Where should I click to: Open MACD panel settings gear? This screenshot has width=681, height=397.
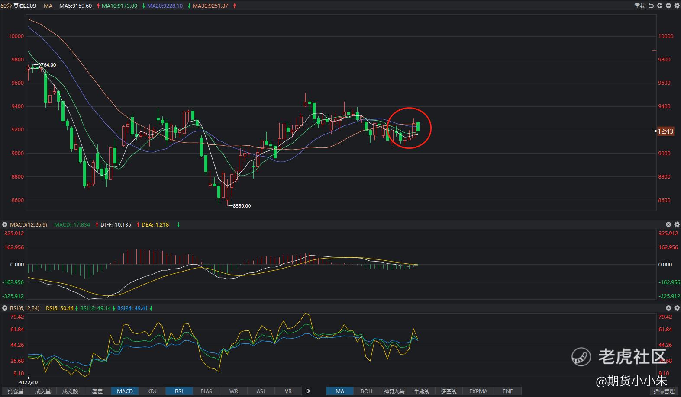point(677,224)
